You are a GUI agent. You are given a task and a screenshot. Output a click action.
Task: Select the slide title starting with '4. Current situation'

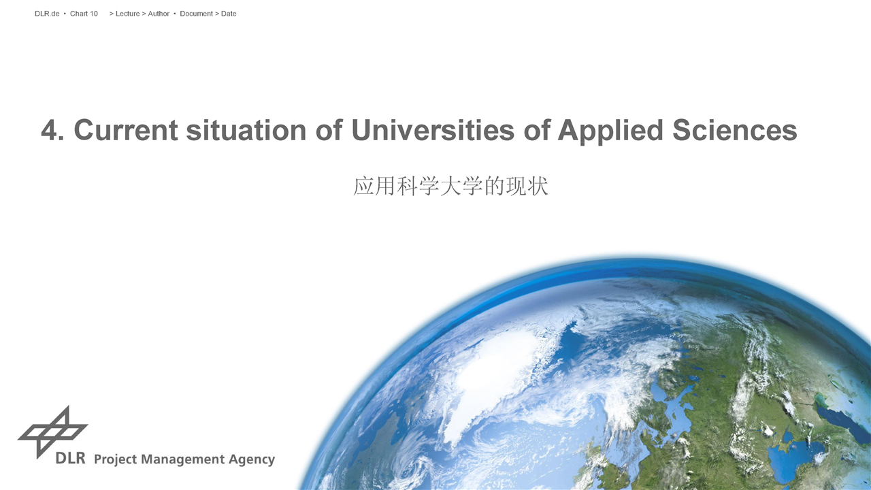(x=418, y=130)
